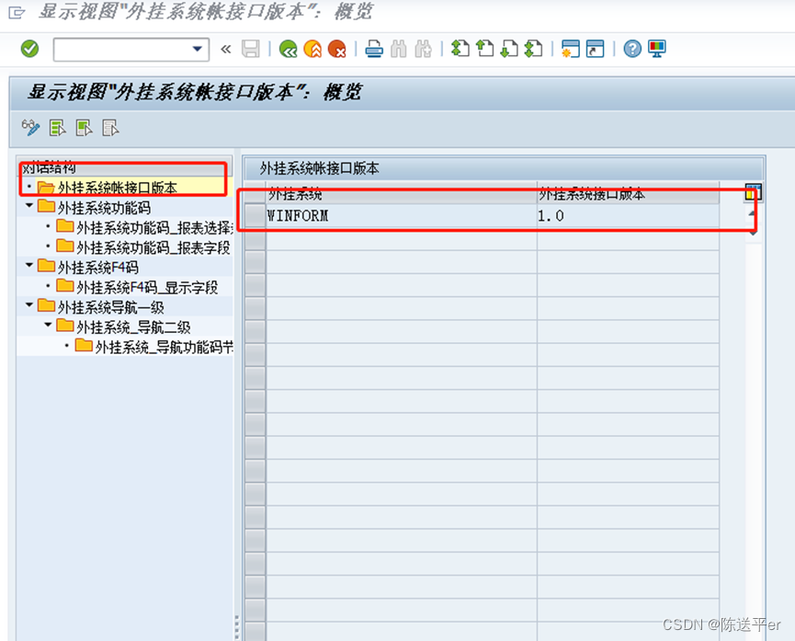Click the window menu icon in title bar
The image size is (795, 641).
tap(17, 12)
